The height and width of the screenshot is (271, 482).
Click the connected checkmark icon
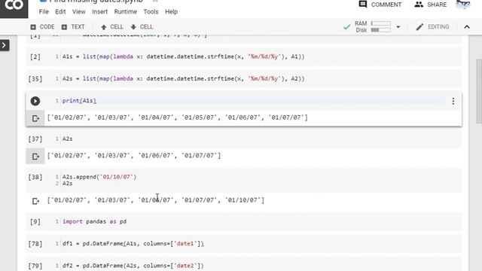(346, 27)
